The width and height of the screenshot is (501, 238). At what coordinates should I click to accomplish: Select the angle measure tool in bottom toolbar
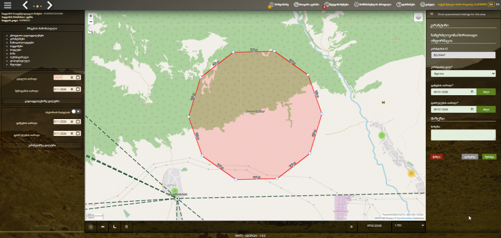(x=115, y=227)
